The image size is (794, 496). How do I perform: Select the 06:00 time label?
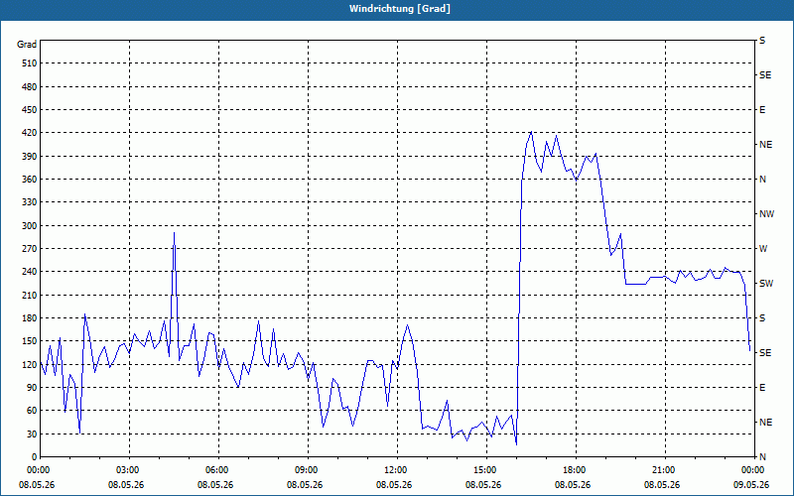[216, 470]
